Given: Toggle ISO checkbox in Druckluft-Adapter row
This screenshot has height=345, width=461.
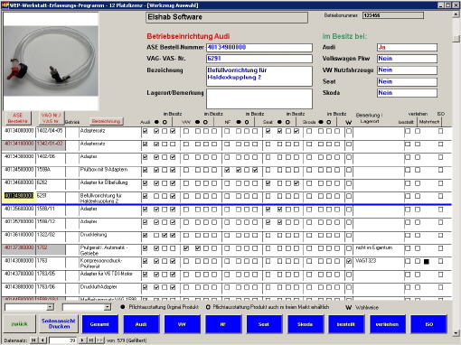Looking at the screenshot, I should point(440,287).
